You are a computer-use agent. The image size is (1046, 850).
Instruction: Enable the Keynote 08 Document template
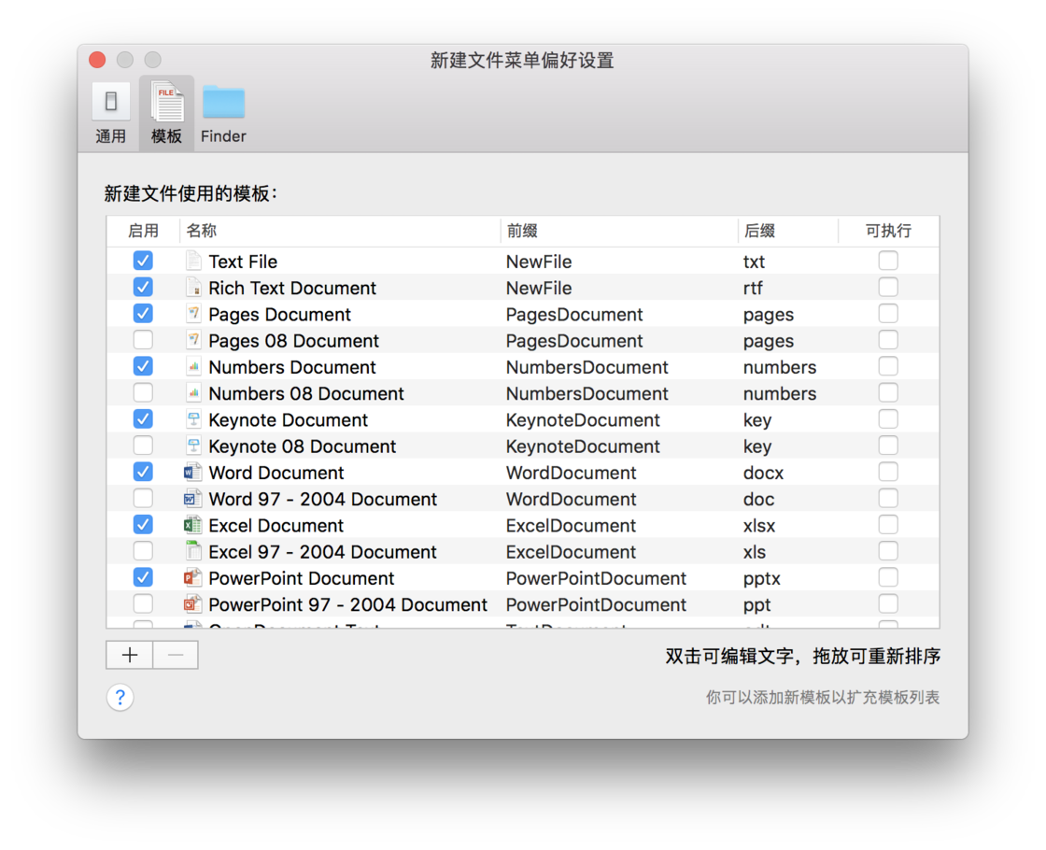click(x=143, y=446)
